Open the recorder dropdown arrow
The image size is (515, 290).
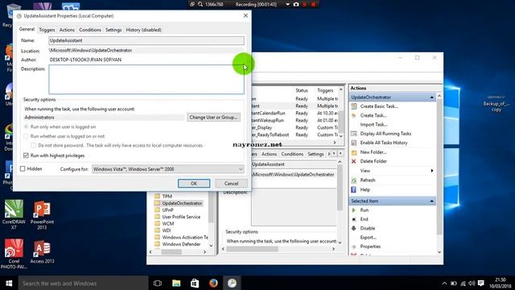coord(288,4)
